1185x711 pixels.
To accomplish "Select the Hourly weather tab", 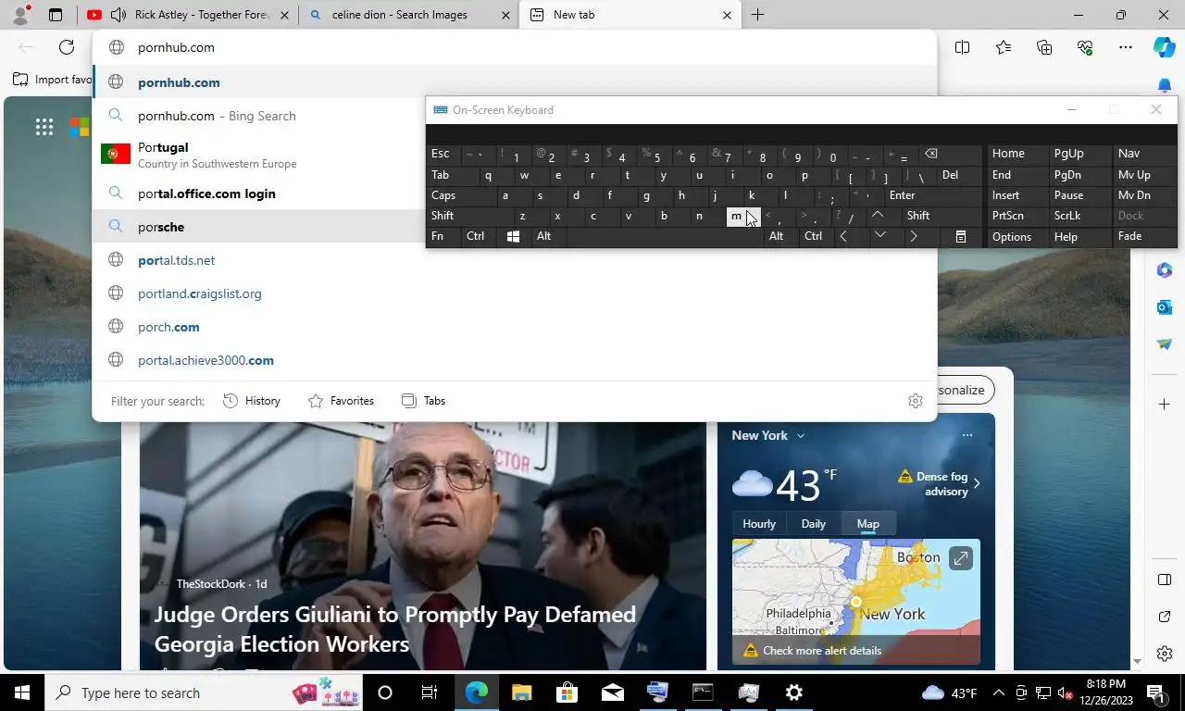I will point(759,524).
